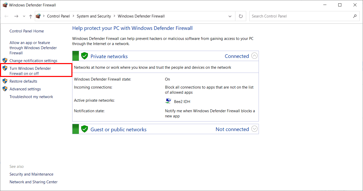This screenshot has width=363, height=191.
Task: Open Network and Sharing Center link
Action: [x=34, y=182]
